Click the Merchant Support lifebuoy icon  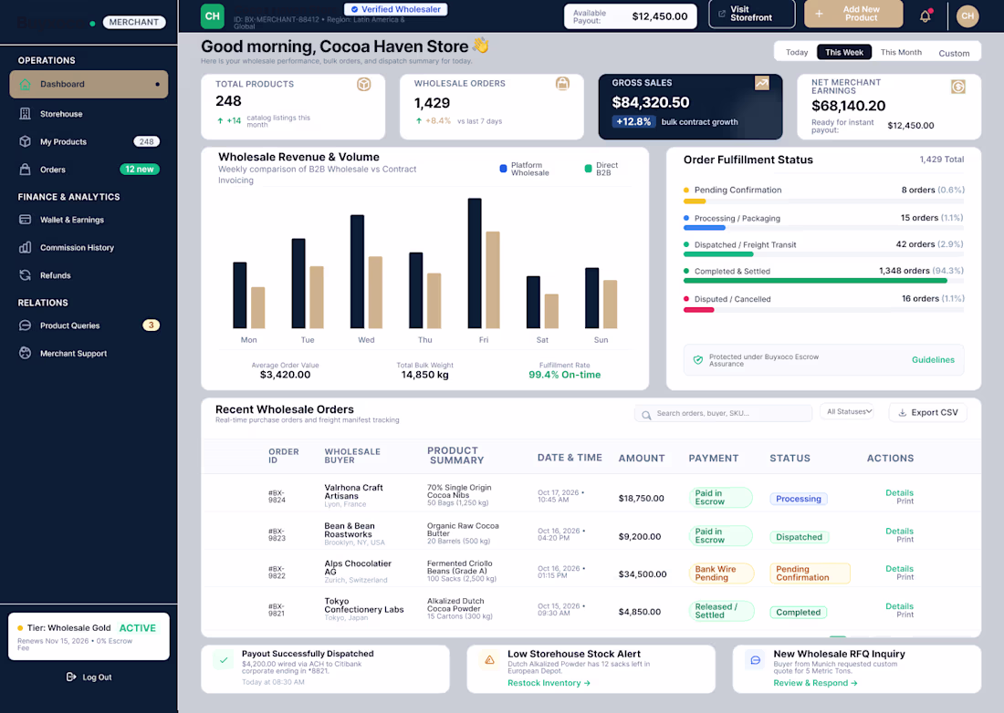pos(25,353)
